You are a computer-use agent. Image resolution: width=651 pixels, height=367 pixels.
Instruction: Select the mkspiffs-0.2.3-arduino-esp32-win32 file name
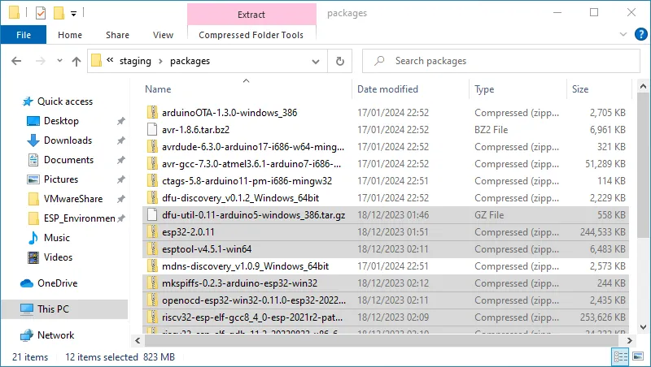pyautogui.click(x=239, y=283)
